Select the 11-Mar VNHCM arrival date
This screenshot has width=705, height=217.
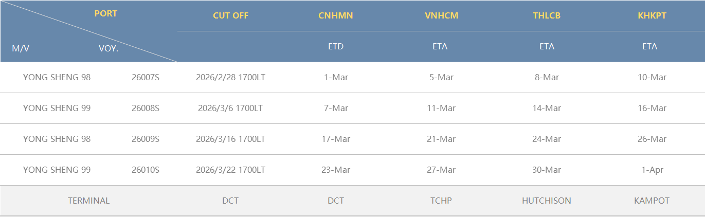(441, 109)
